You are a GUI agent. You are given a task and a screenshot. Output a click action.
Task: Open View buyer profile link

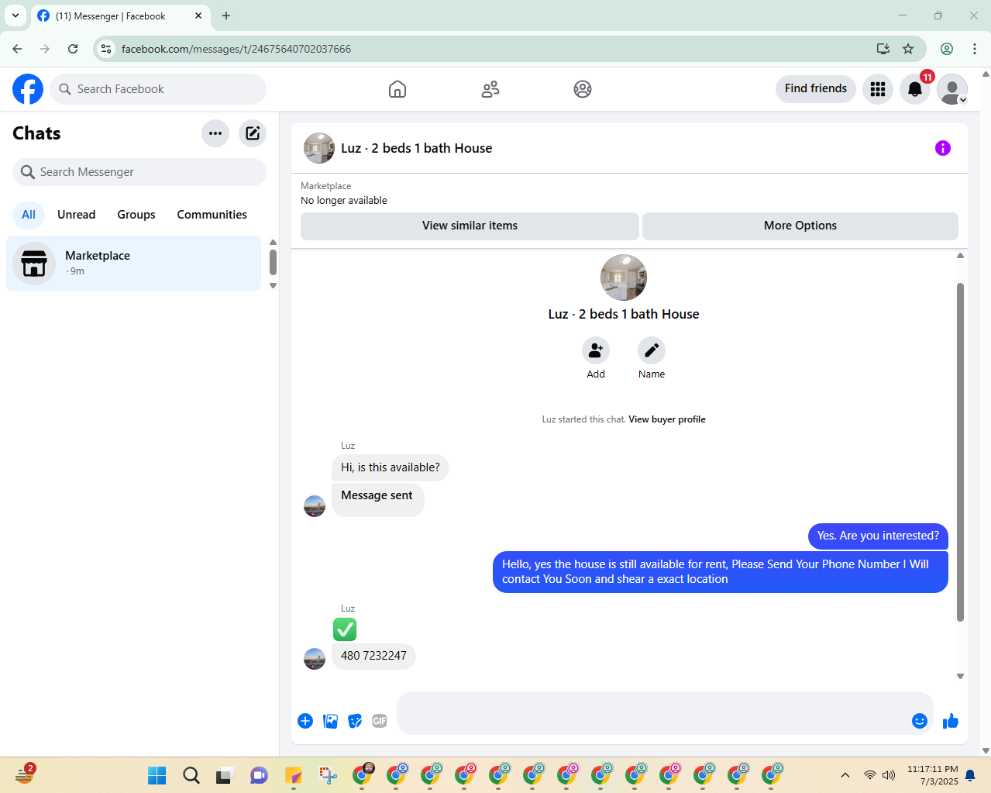667,419
